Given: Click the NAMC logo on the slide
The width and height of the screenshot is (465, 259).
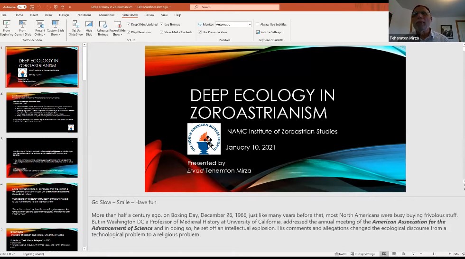Looking at the screenshot, I should [x=204, y=139].
